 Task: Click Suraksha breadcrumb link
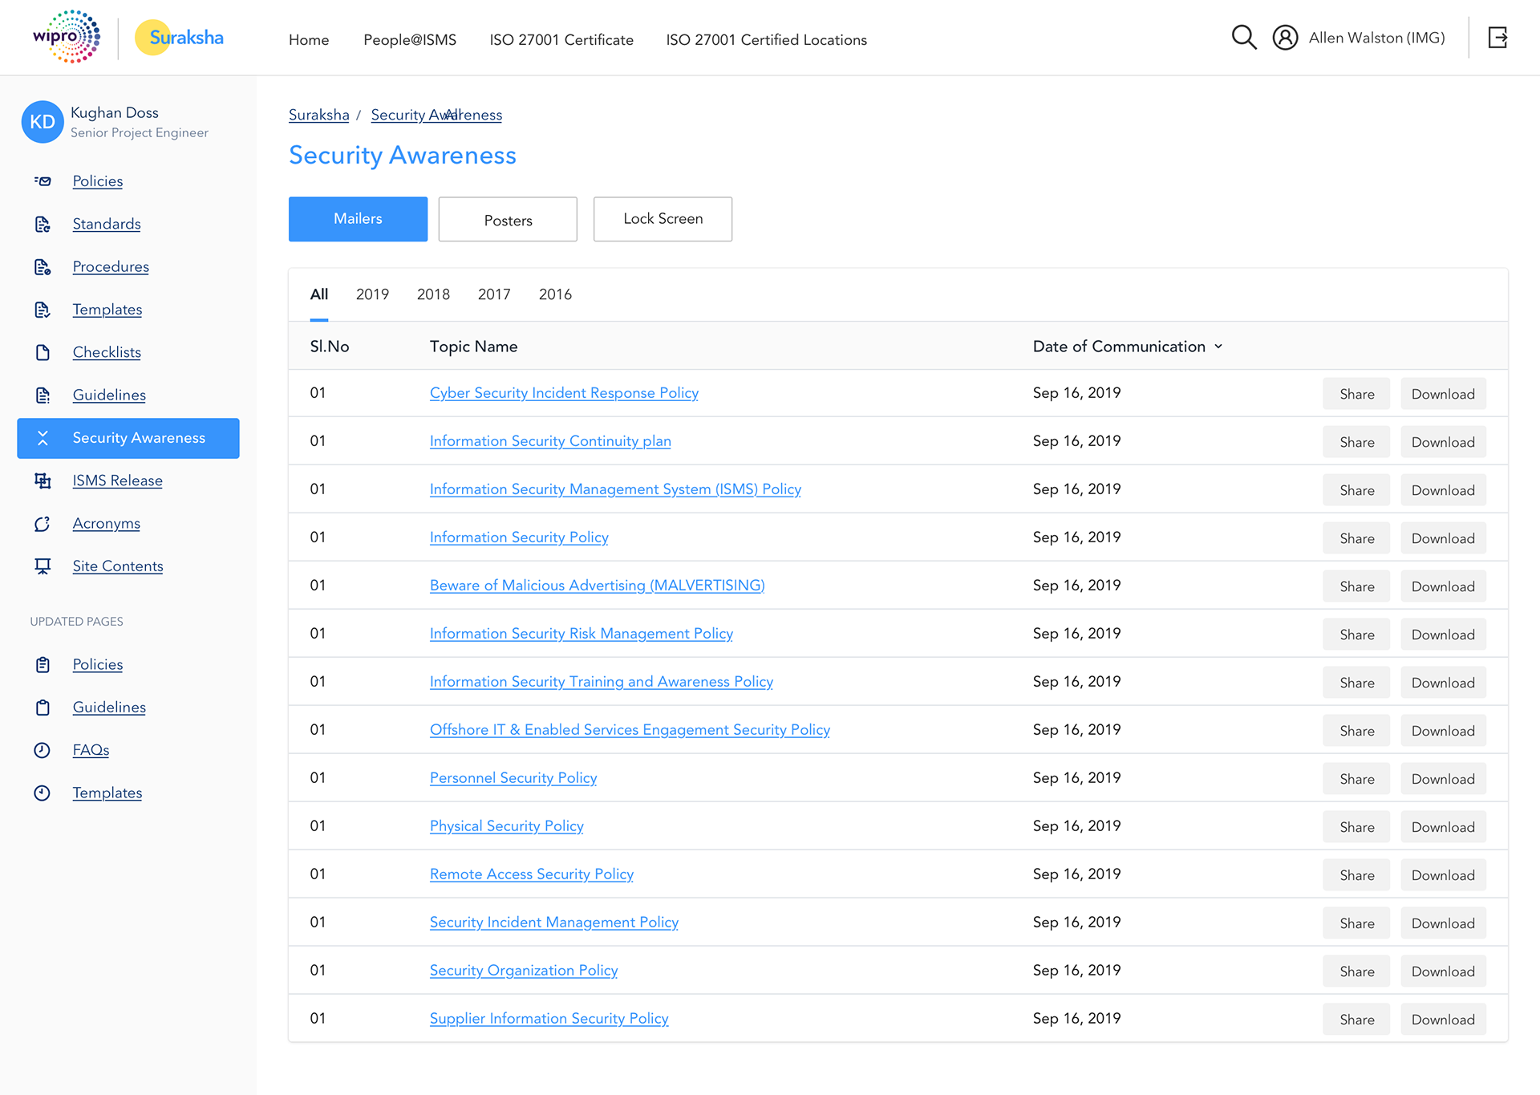pos(318,115)
